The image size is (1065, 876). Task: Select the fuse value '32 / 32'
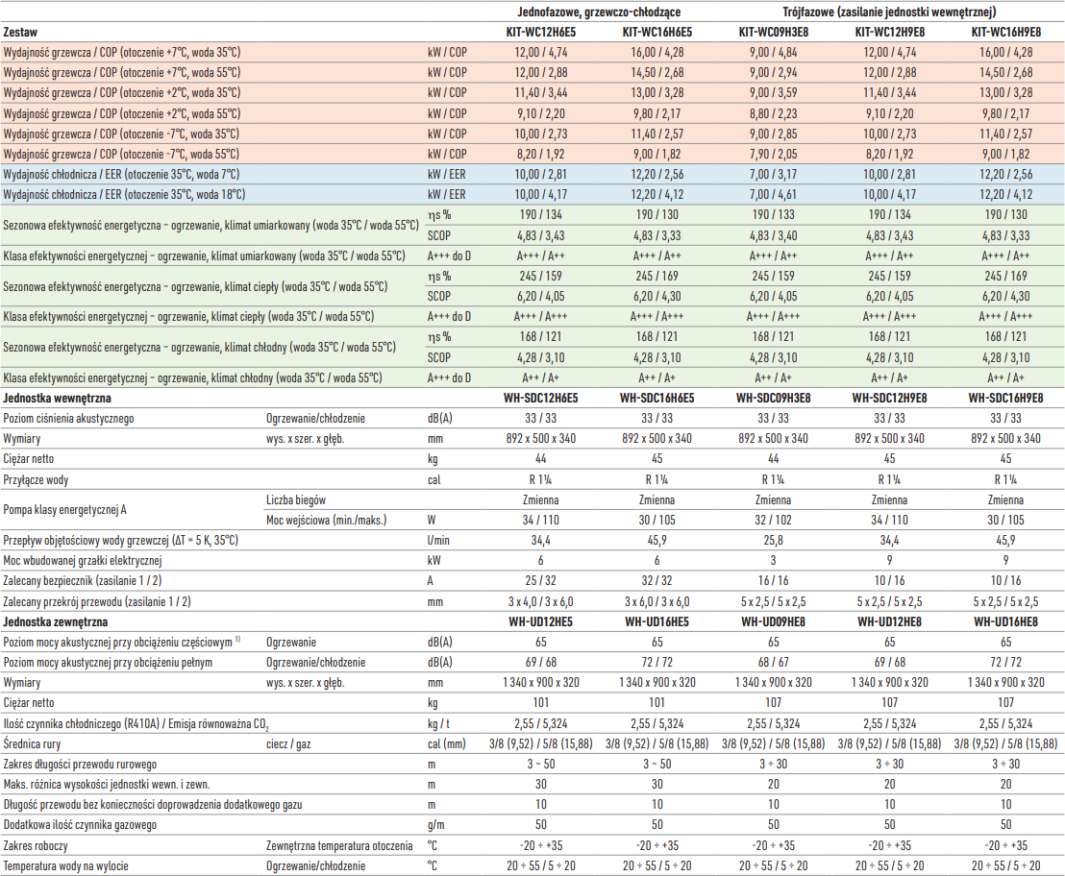click(656, 581)
